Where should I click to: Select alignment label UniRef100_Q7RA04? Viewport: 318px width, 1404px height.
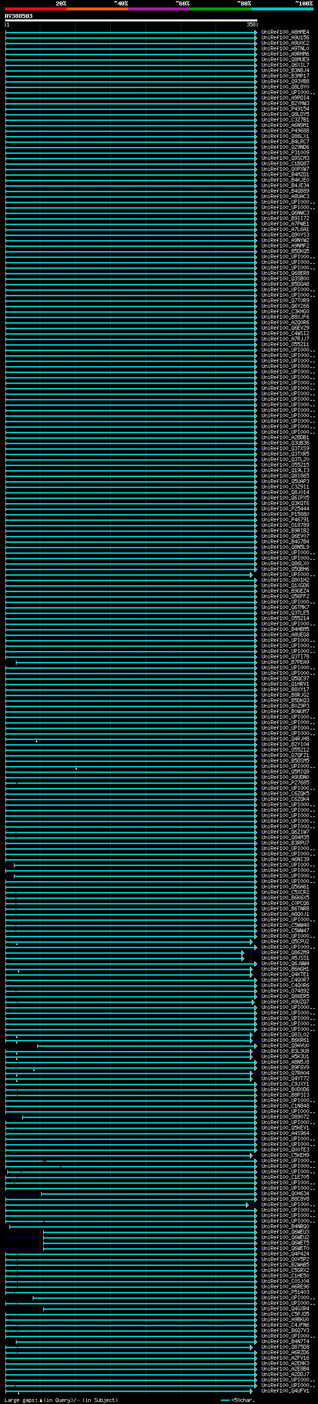pyautogui.click(x=285, y=1073)
